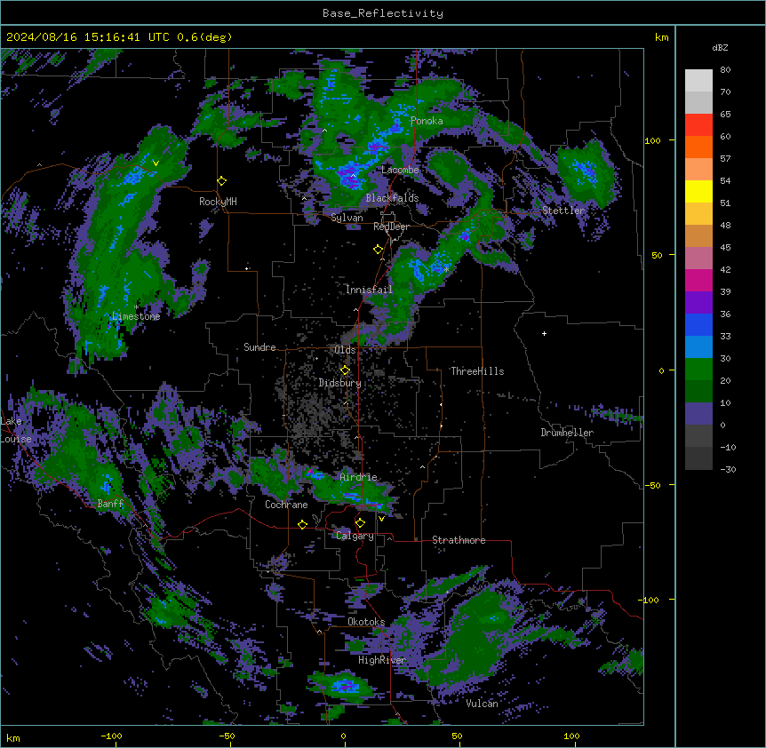Click the yellow diamond marker above Calgary label
The image size is (766, 748).
click(360, 523)
